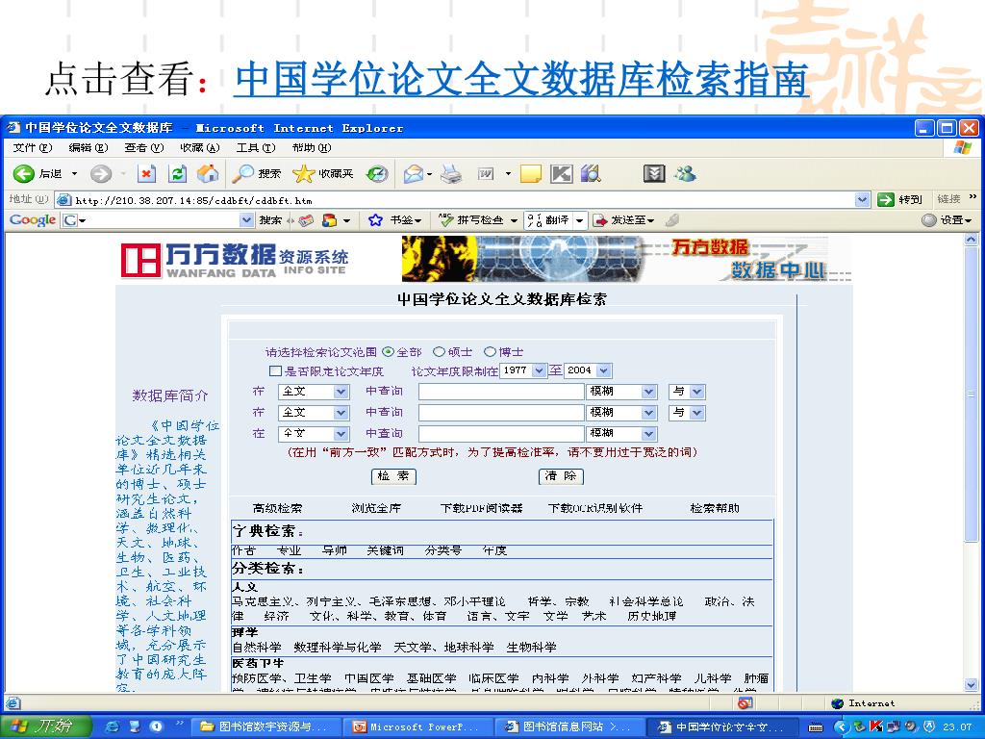Viewport: 985px width, 739px height.
Task: Open the 收藏(A) menu
Action: 200,147
